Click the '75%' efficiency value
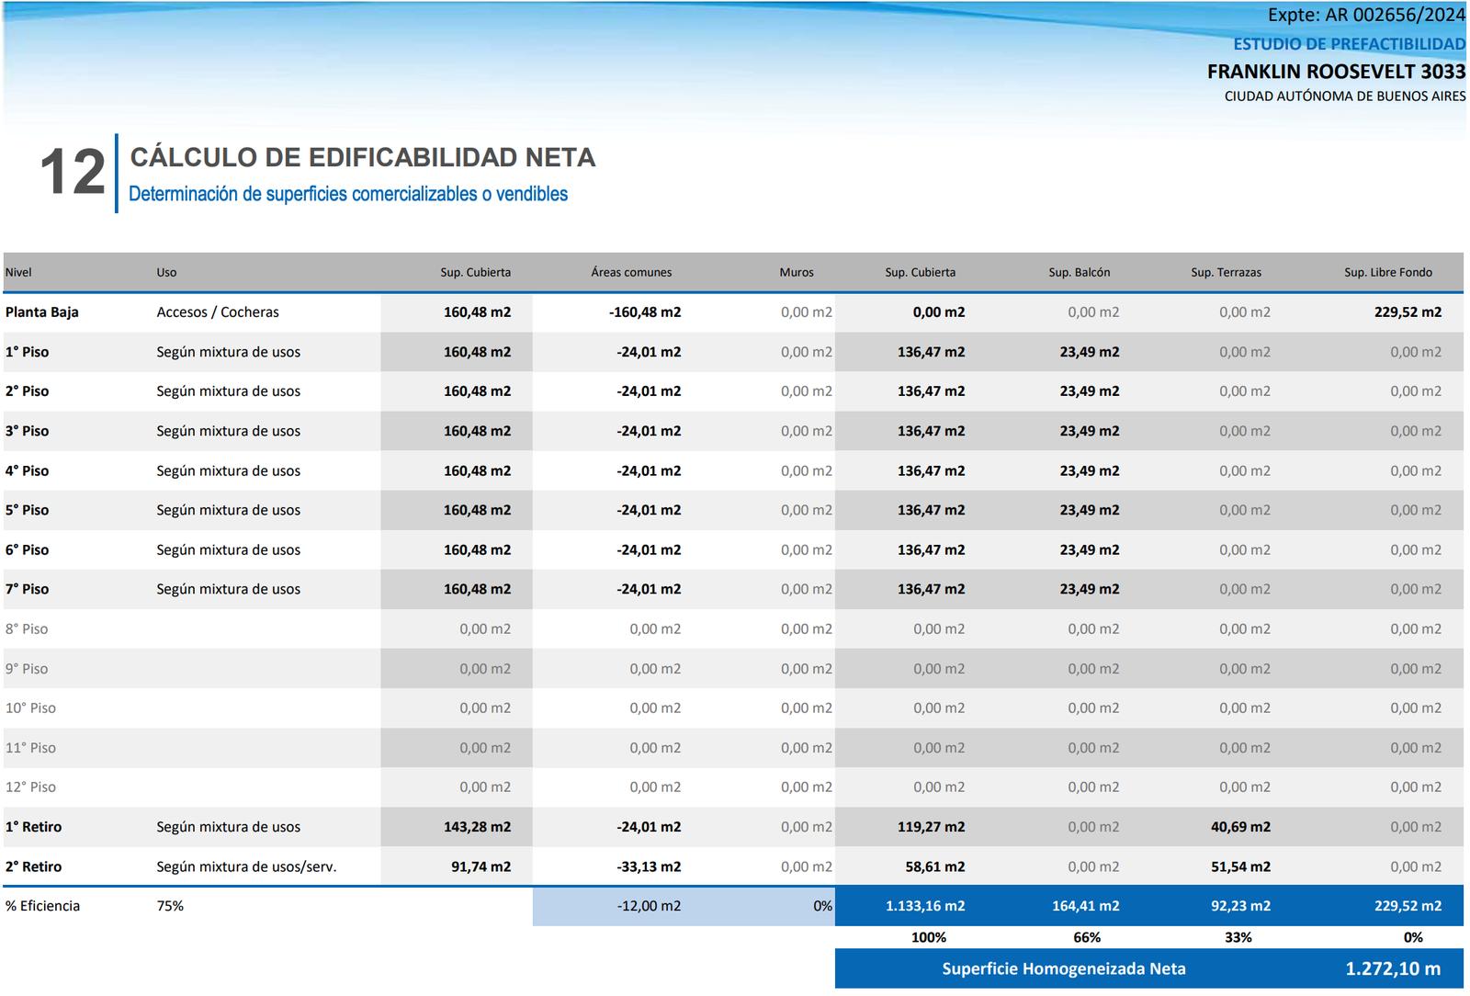The width and height of the screenshot is (1470, 996). [170, 906]
